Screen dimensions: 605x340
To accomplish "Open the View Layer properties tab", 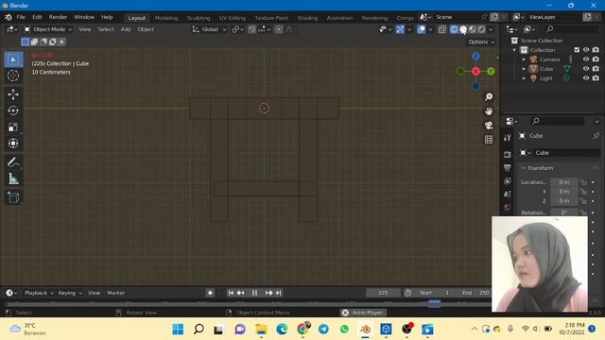I will pyautogui.click(x=508, y=180).
